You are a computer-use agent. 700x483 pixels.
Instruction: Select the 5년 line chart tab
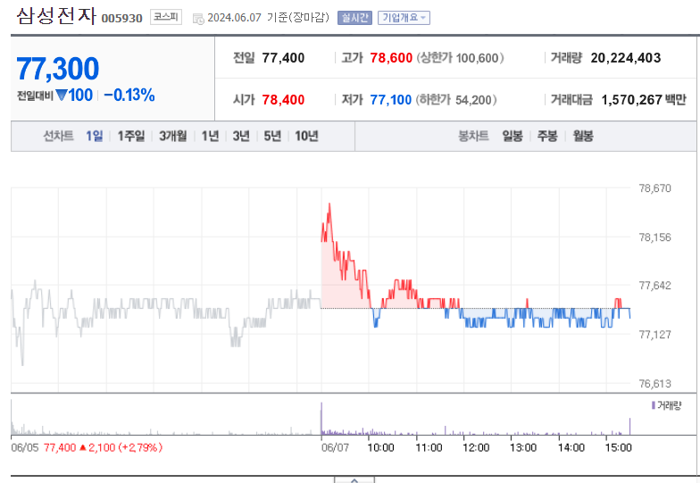click(272, 136)
